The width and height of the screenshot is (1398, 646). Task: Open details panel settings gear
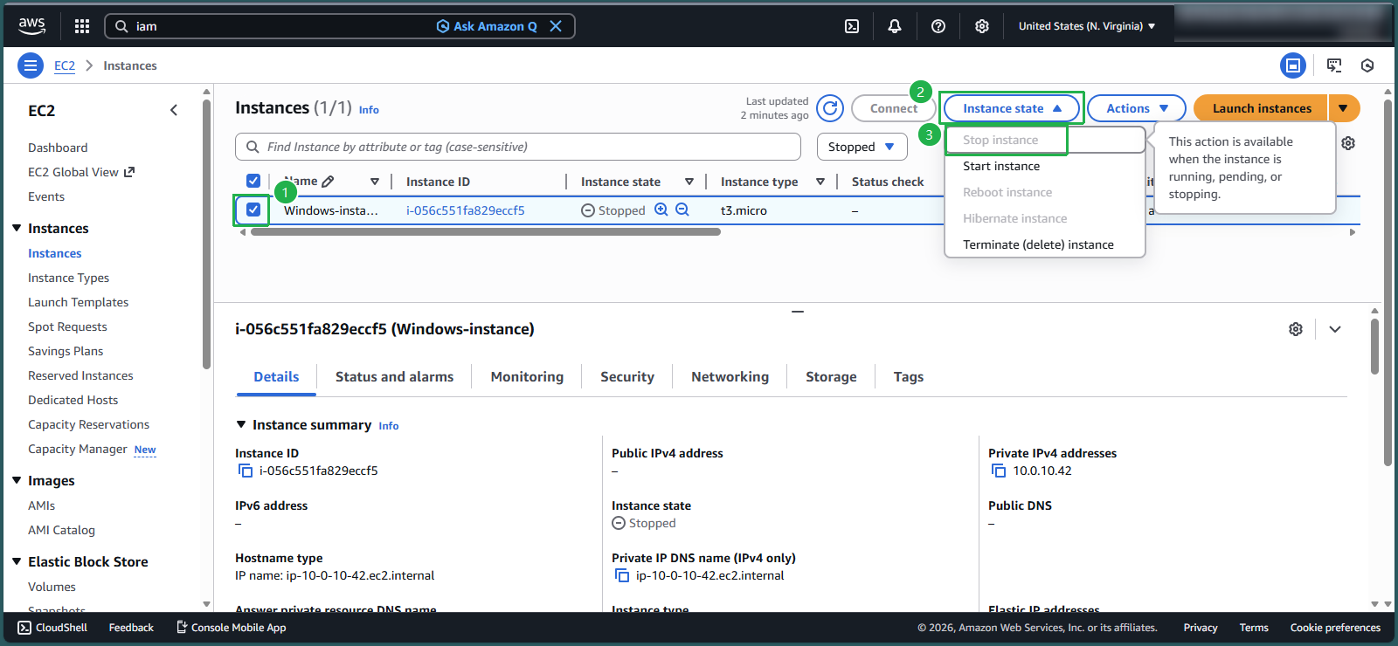pyautogui.click(x=1296, y=329)
